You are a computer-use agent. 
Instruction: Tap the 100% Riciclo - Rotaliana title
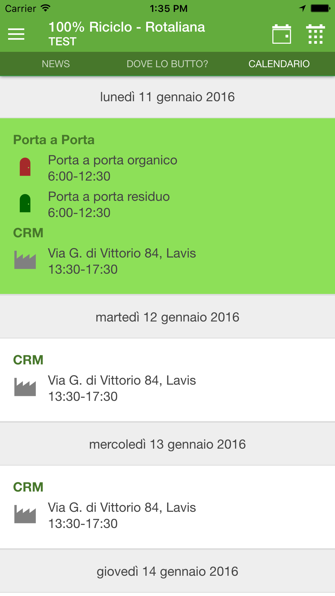click(127, 27)
